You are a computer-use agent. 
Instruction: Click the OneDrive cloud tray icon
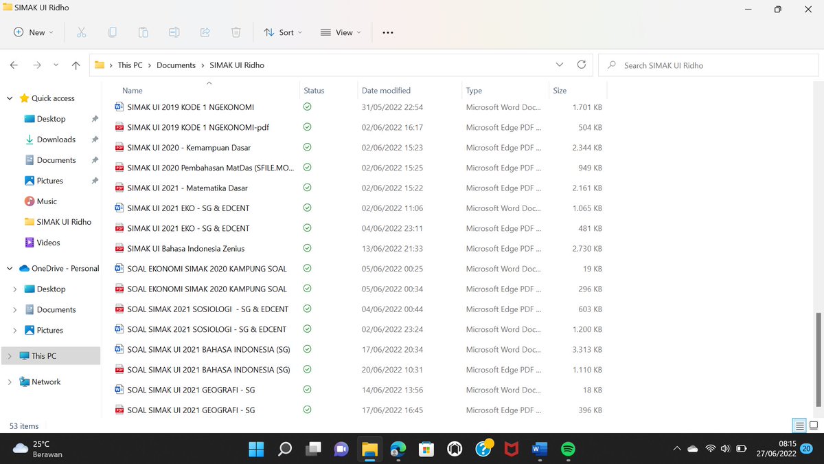click(x=692, y=449)
